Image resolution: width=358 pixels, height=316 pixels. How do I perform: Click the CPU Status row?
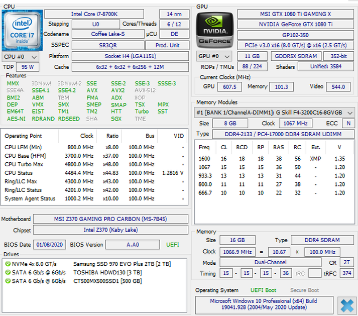click(94, 173)
